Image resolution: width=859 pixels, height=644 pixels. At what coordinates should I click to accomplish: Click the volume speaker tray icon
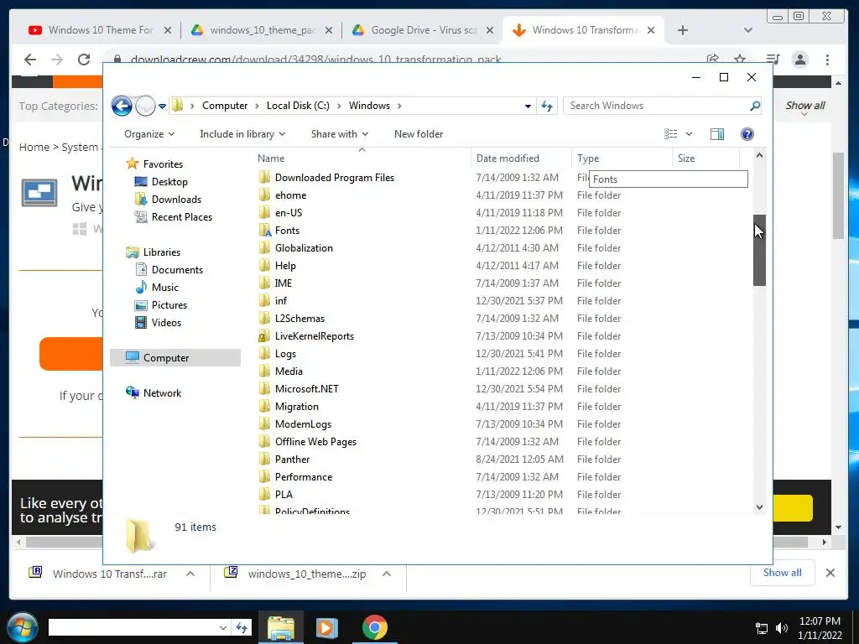click(782, 628)
